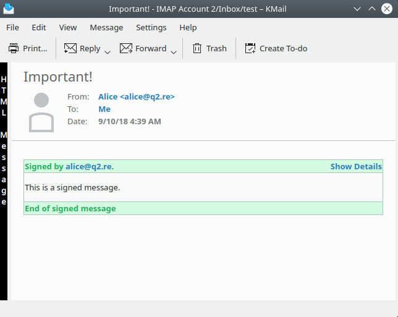Viewport: 398px width, 317px height.
Task: Open the File menu
Action: 12,27
